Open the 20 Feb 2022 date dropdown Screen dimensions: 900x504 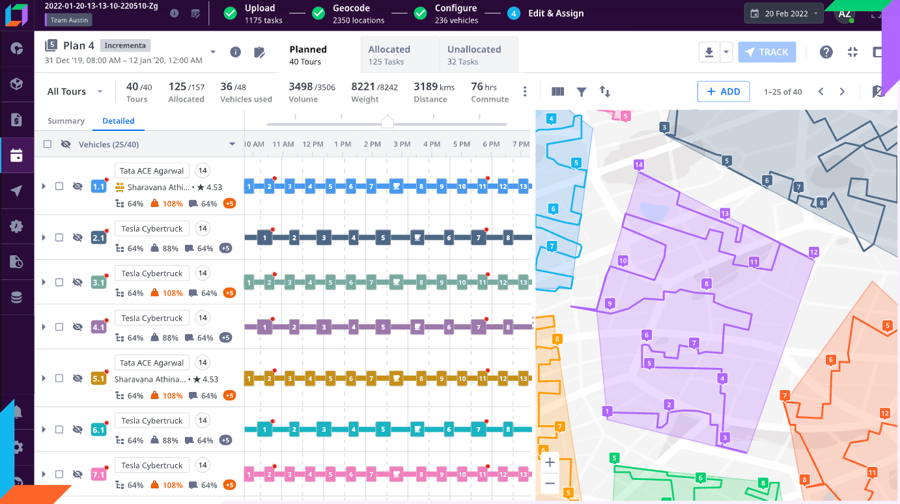pyautogui.click(x=783, y=13)
